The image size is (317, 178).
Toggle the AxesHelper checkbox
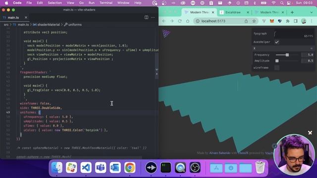coord(277,42)
